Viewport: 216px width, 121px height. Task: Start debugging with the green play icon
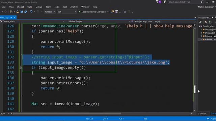(80, 12)
